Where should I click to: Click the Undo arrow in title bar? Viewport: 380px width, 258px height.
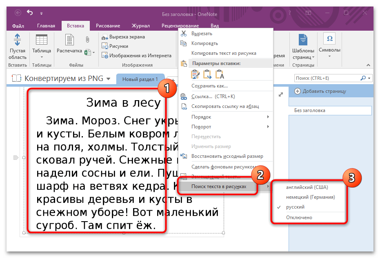pos(29,13)
